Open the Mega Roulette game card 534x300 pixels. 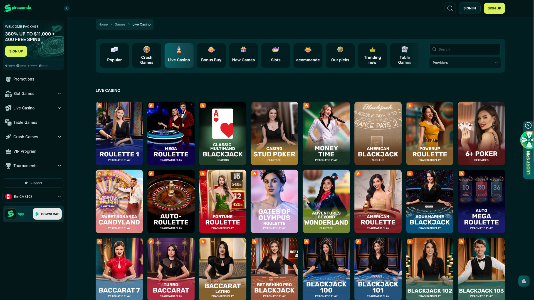pos(171,133)
